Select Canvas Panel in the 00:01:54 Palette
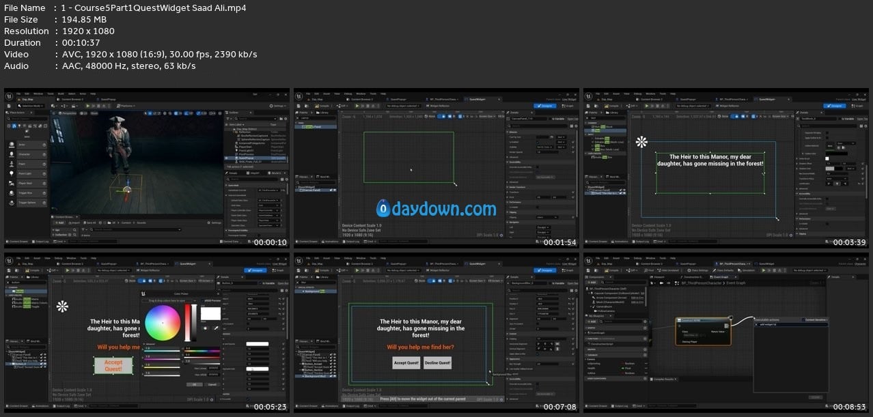873x417 pixels. pos(315,128)
